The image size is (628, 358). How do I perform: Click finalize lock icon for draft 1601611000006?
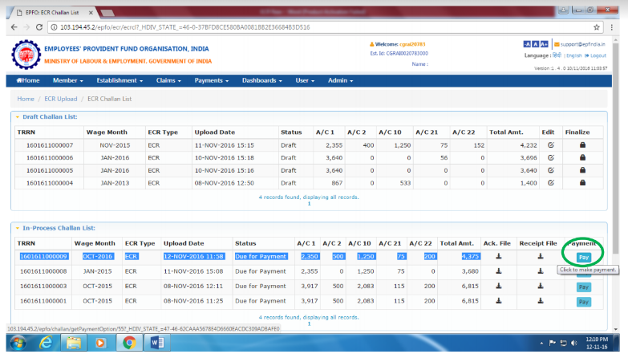[582, 158]
